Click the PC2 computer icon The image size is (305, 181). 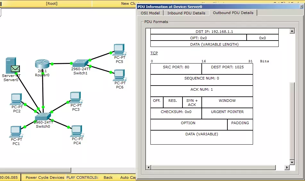tap(17, 99)
